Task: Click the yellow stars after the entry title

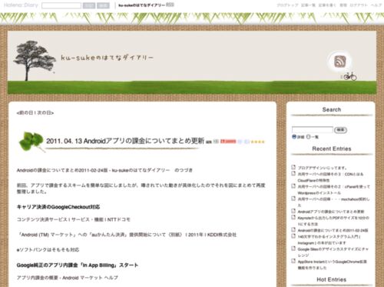Action: click(x=257, y=142)
